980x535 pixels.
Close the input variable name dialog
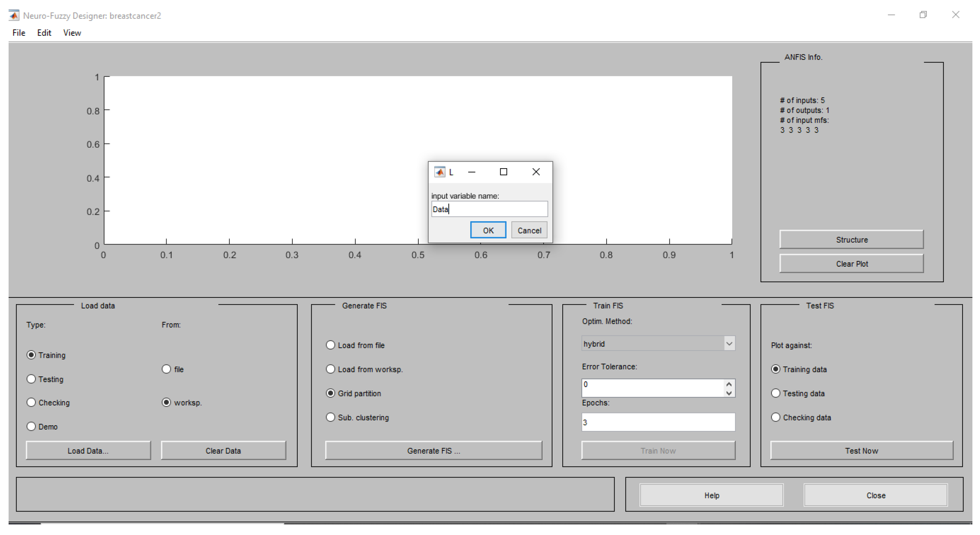[x=536, y=172]
